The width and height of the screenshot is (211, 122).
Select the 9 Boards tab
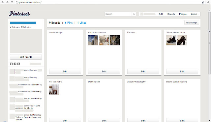click(54, 23)
